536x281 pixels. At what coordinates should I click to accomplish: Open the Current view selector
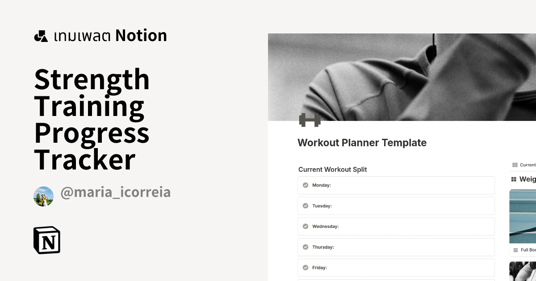coord(525,165)
